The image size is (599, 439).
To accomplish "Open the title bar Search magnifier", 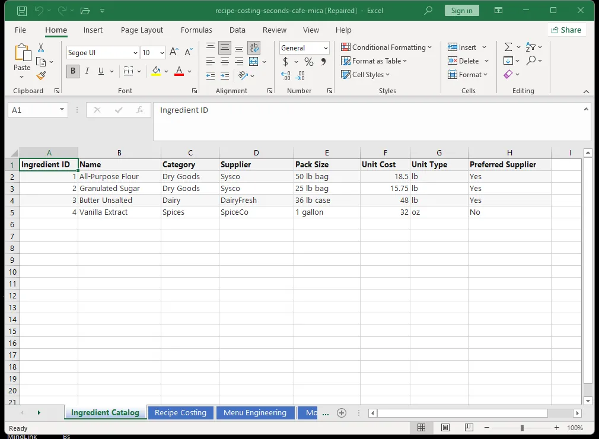I will coord(428,10).
